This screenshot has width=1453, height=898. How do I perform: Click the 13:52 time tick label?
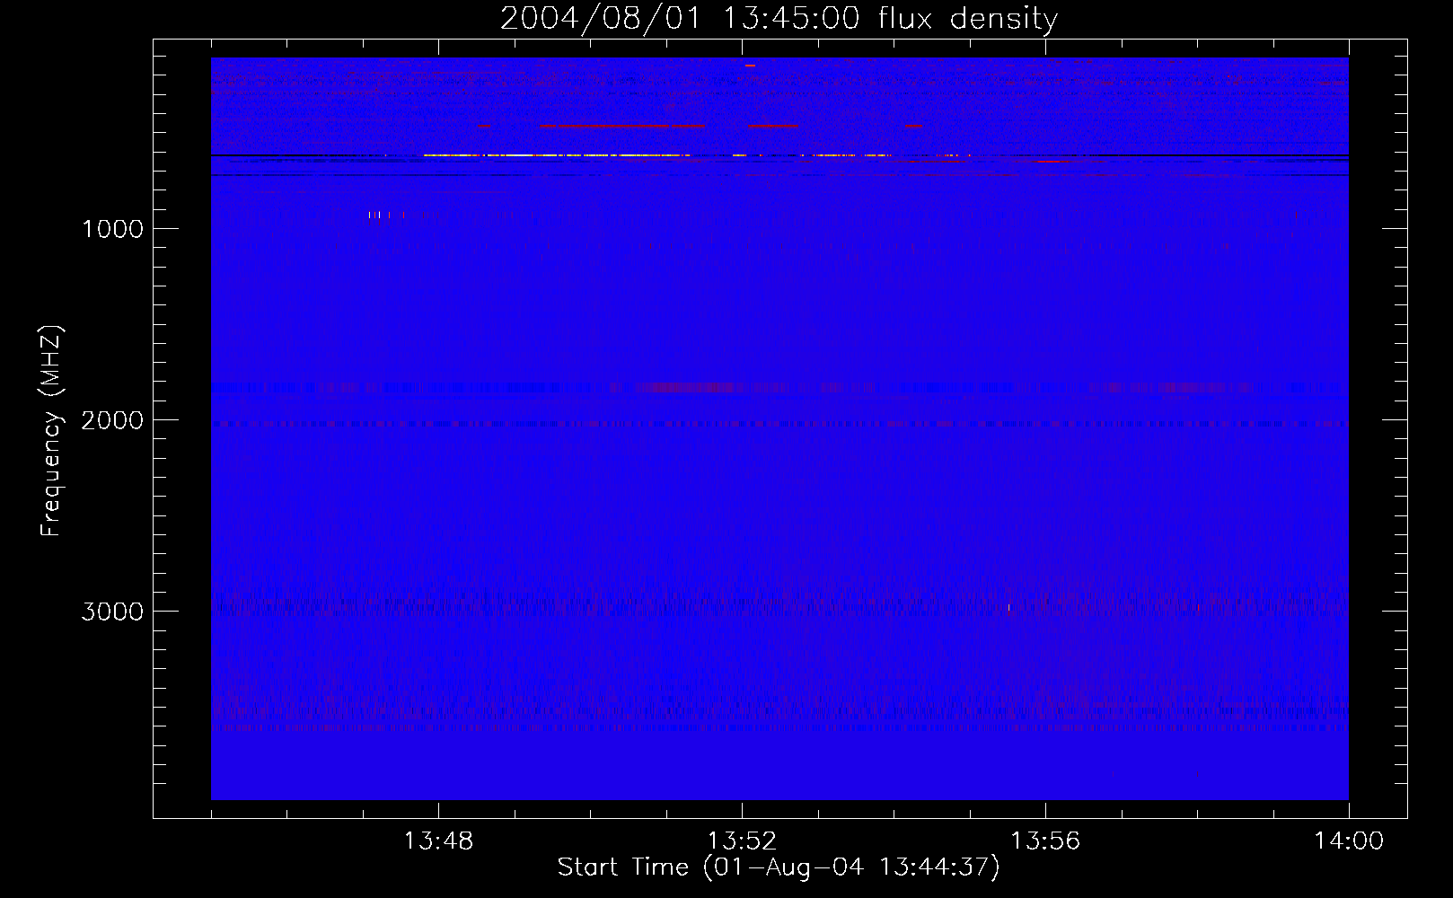742,841
